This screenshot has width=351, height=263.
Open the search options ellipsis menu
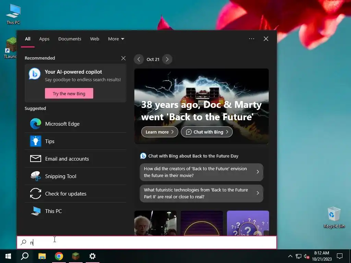252,39
